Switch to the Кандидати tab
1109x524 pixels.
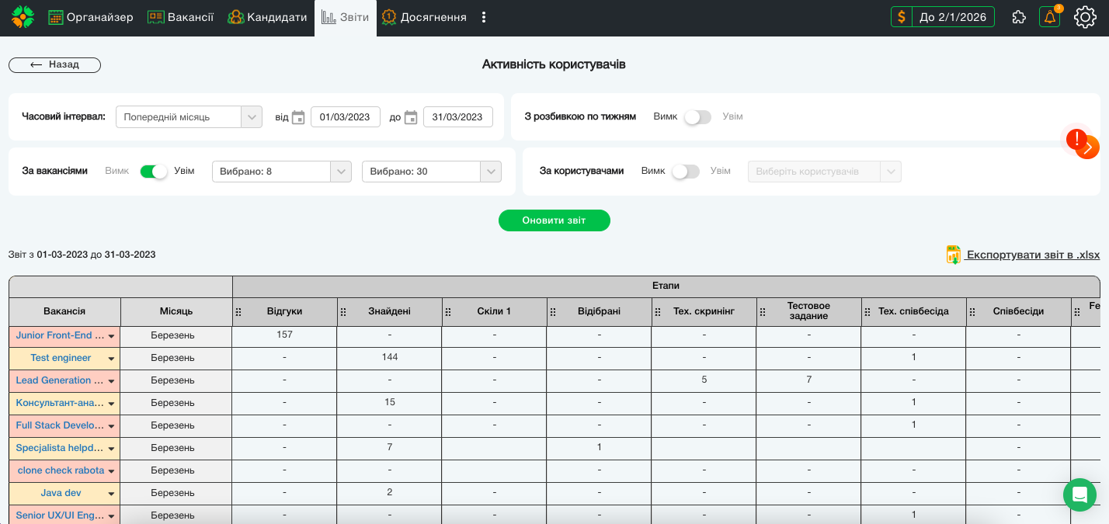pos(267,17)
